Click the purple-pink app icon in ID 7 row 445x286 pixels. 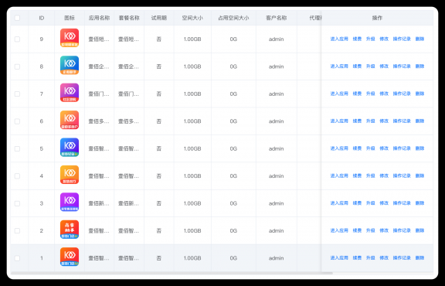click(x=70, y=93)
